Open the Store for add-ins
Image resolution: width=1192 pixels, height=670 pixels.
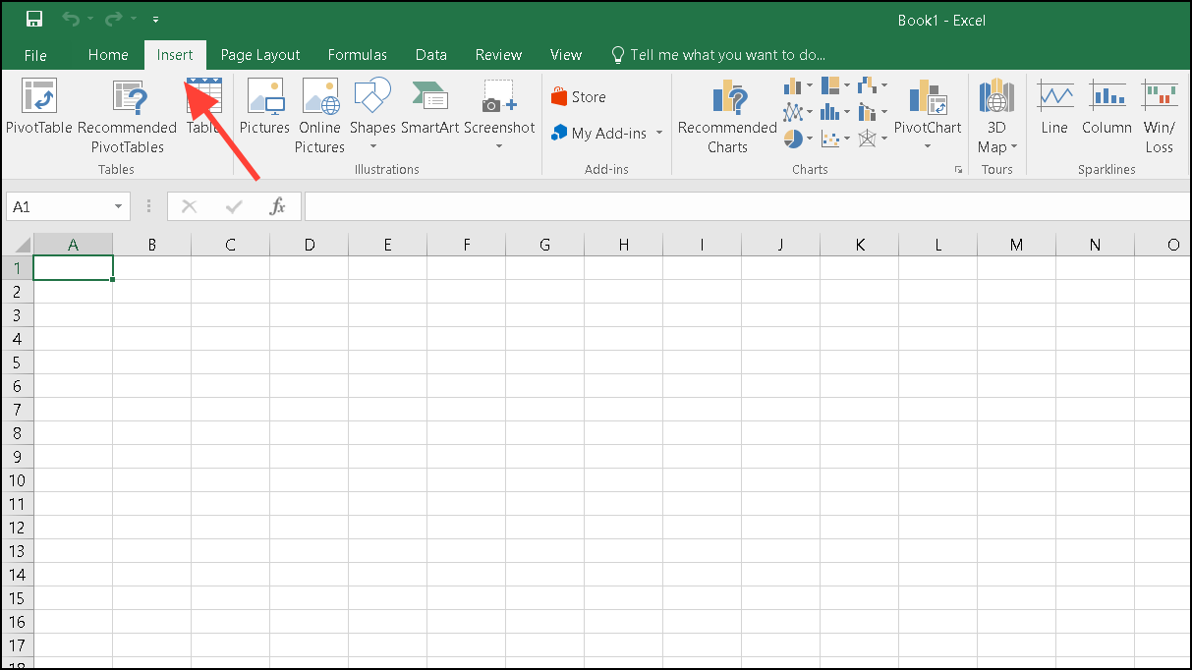pos(579,96)
